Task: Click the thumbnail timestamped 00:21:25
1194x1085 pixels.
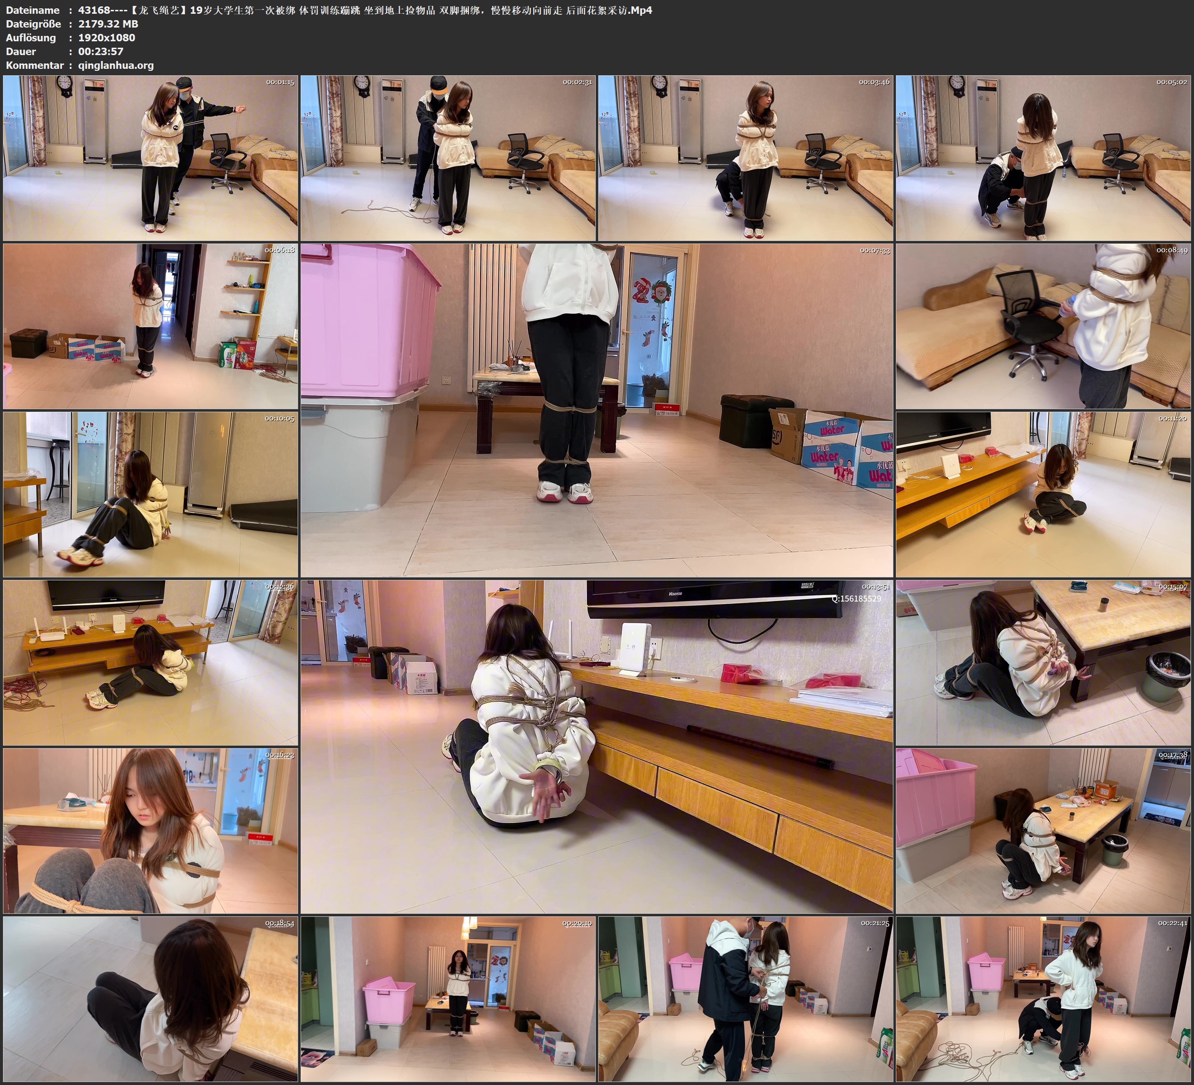Action: coord(745,999)
